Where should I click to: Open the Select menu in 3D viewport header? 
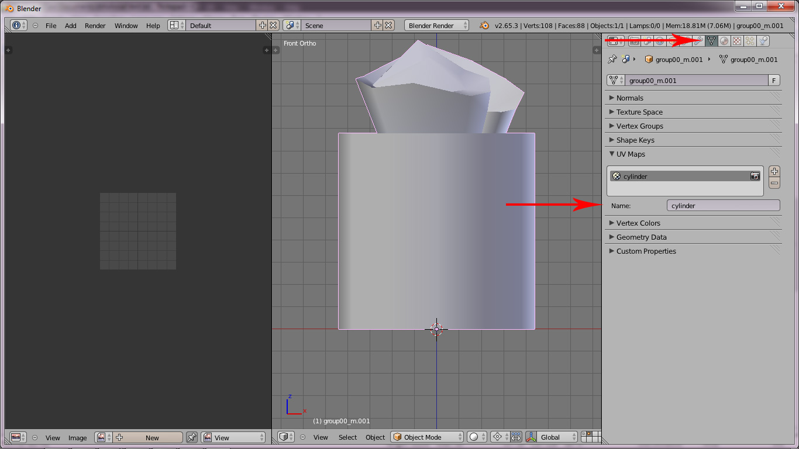(x=347, y=437)
